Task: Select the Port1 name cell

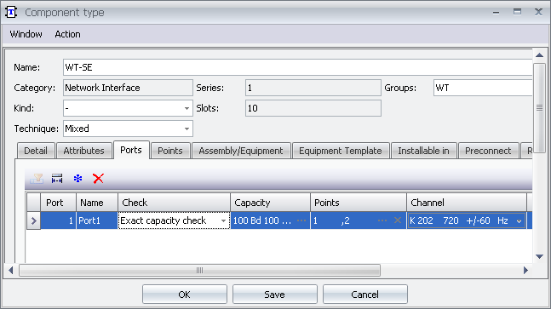Action: [97, 220]
